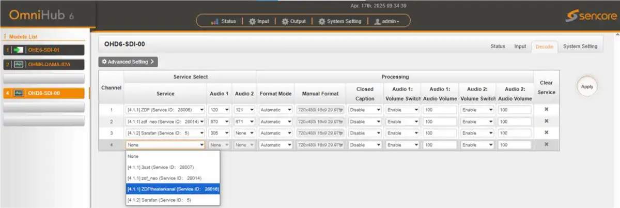This screenshot has height=208, width=620.
Task: Open the Input menu in top navigation
Action: pyautogui.click(x=258, y=21)
